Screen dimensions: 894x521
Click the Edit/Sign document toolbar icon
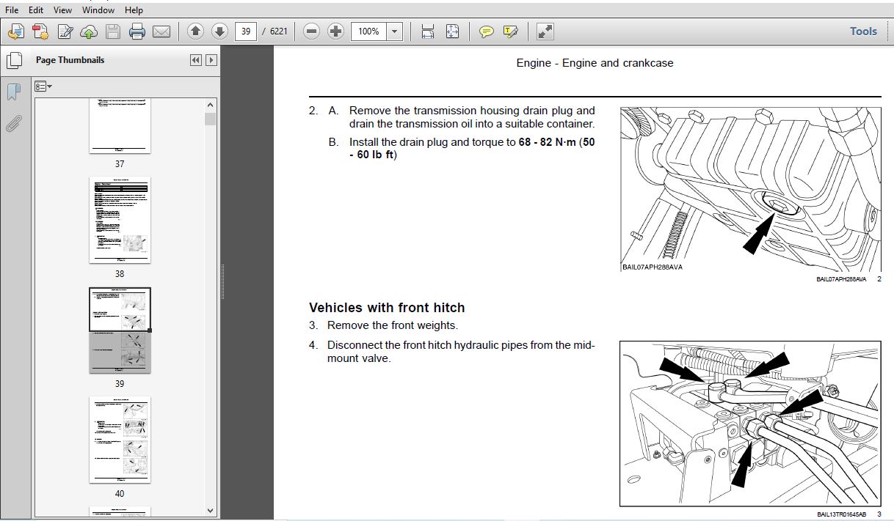pos(65,32)
